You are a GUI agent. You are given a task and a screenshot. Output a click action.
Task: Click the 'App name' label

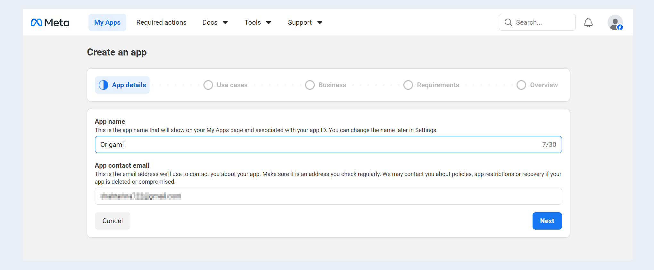(x=110, y=122)
